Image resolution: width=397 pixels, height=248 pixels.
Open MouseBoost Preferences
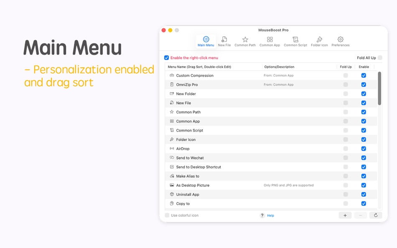[341, 40]
